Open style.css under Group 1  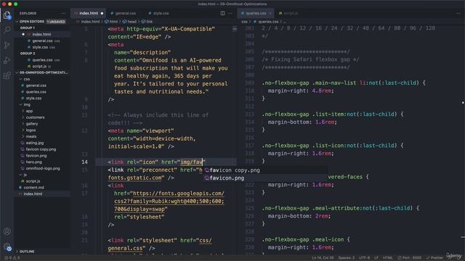(40, 47)
